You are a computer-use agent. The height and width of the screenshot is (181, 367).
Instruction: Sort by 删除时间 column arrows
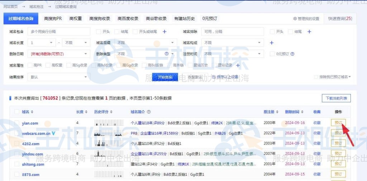pos(302,112)
